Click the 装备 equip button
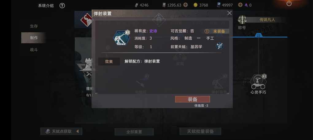This screenshot has height=140, width=313. (192, 99)
